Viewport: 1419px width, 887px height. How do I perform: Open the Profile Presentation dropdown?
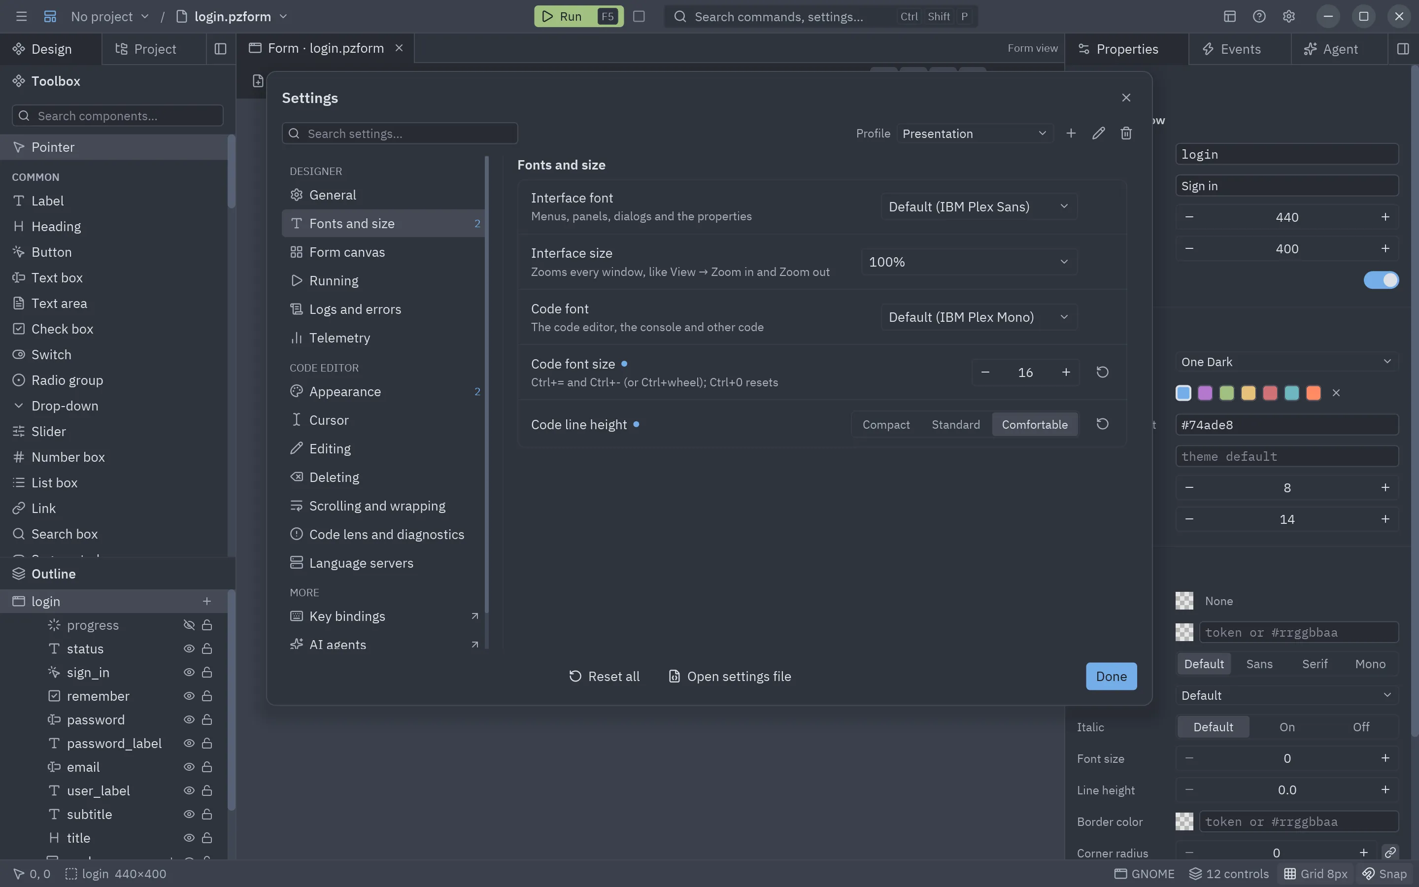tap(975, 133)
